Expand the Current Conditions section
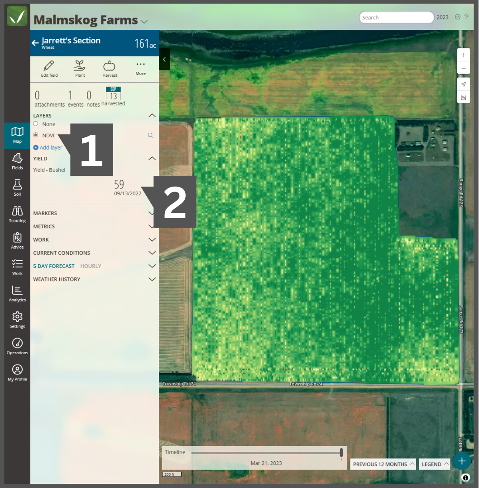The width and height of the screenshot is (479, 488). 152,253
